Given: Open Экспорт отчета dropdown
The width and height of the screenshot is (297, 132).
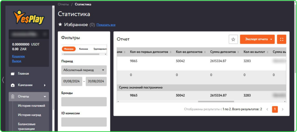Looking at the screenshot, I should [257, 39].
